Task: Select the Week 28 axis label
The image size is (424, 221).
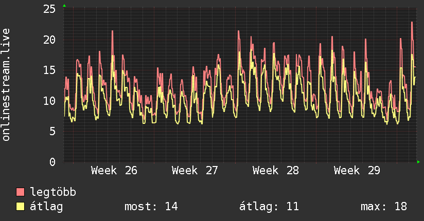Action: pyautogui.click(x=276, y=171)
